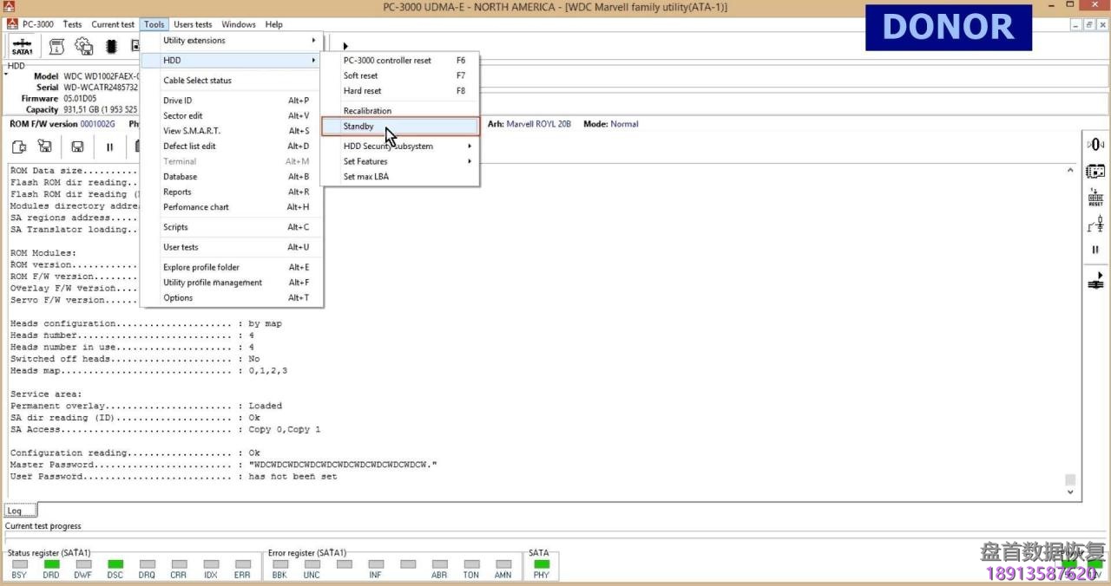Click the chip icon in top toolbar

111,46
